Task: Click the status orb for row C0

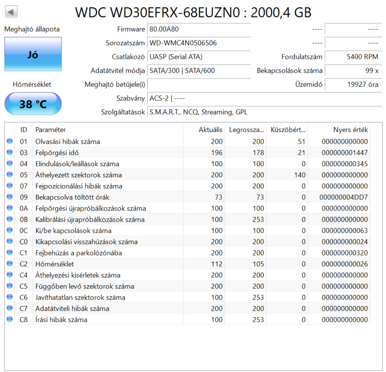Action: [x=10, y=241]
